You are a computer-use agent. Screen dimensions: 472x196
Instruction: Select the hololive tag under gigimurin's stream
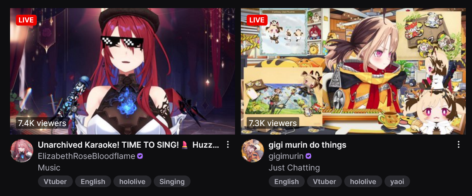tap(363, 181)
